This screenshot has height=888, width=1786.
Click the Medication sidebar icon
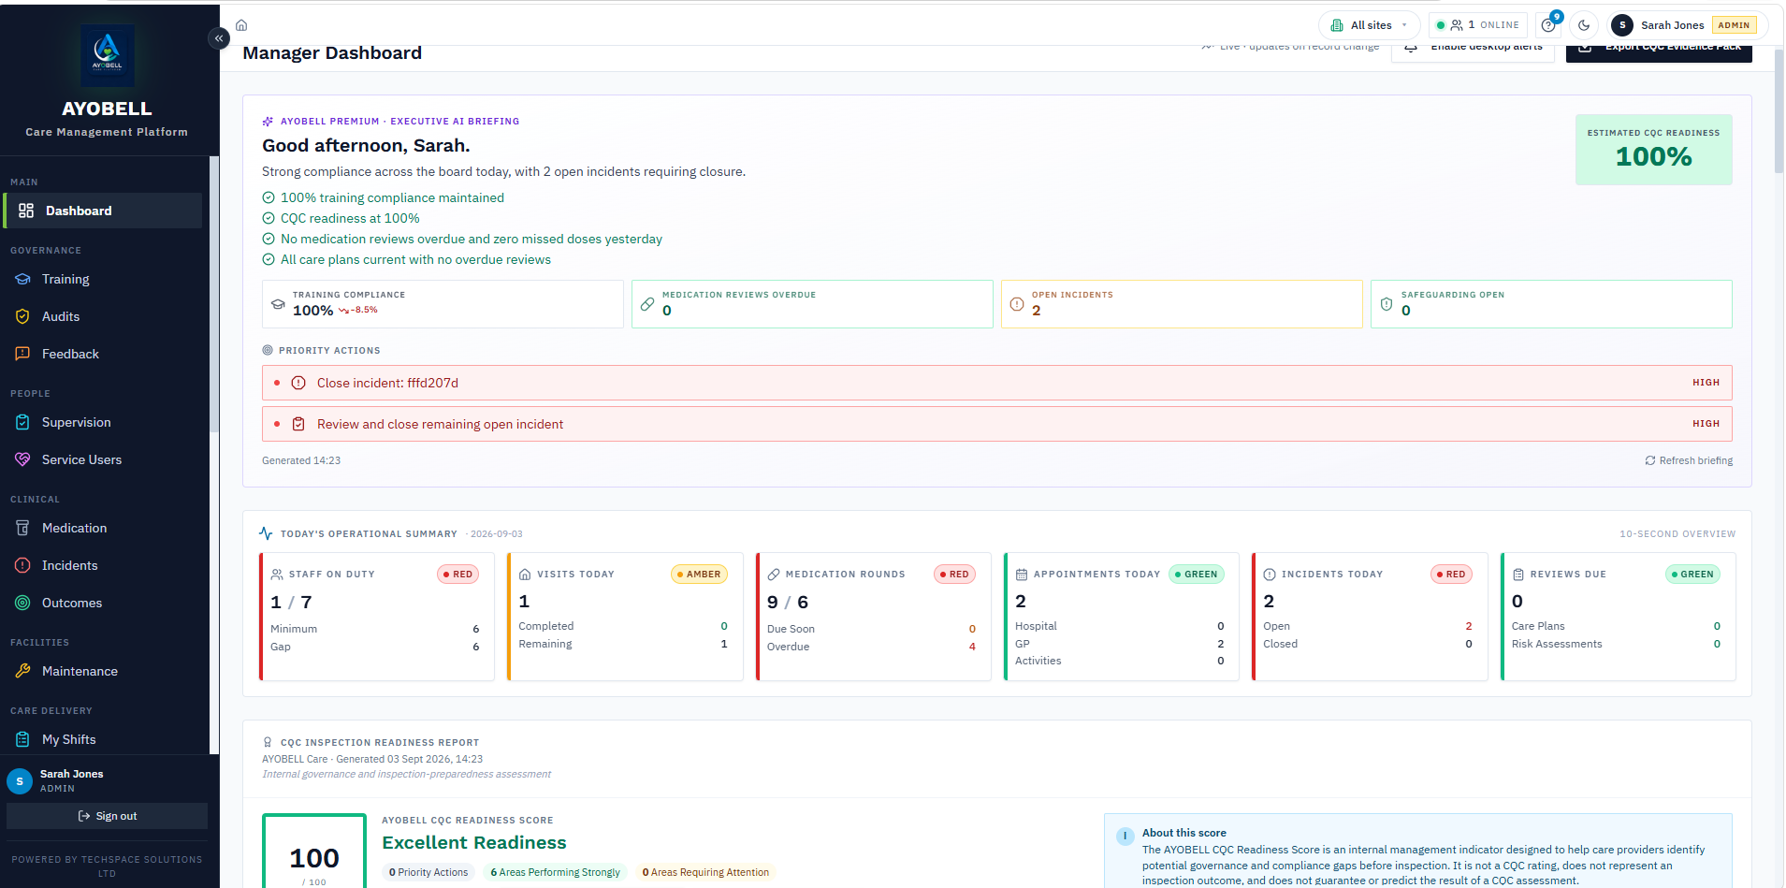pyautogui.click(x=23, y=528)
